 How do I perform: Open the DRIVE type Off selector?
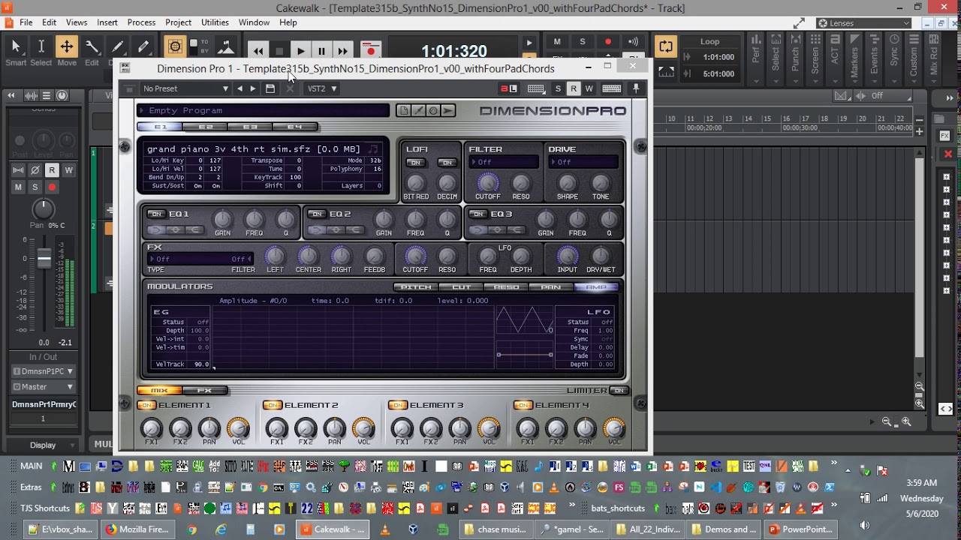583,163
